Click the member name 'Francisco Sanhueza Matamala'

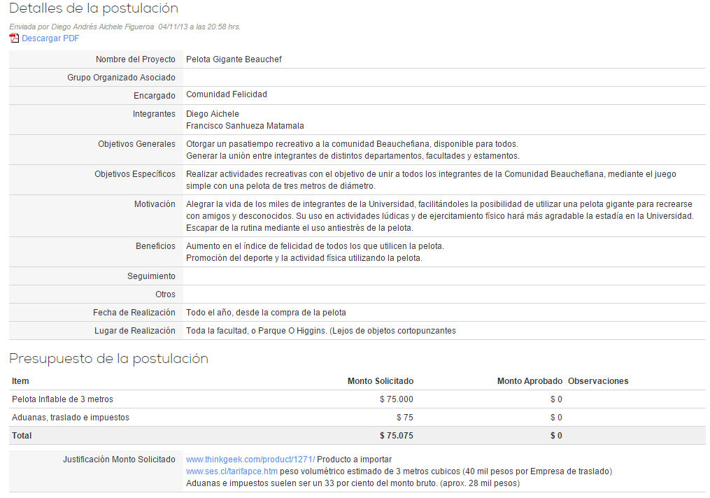245,126
